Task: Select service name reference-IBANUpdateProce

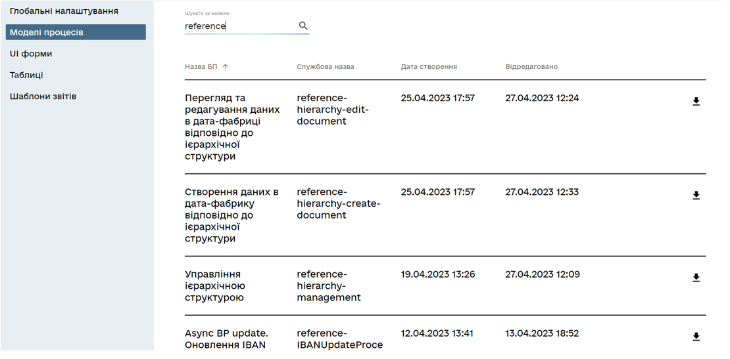Action: pos(340,339)
